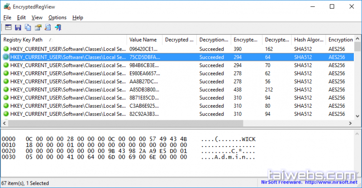Click the horizontal scrollbar right arrow
The height and width of the screenshot is (188, 362).
tap(357, 123)
